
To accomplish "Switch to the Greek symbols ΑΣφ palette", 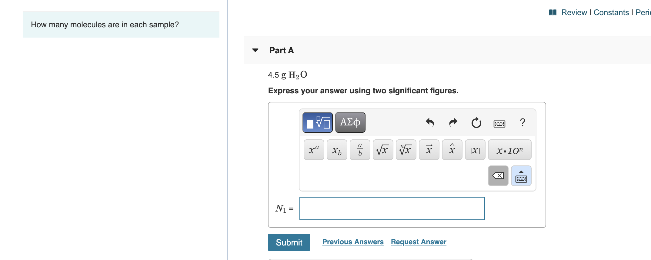I will tap(350, 122).
